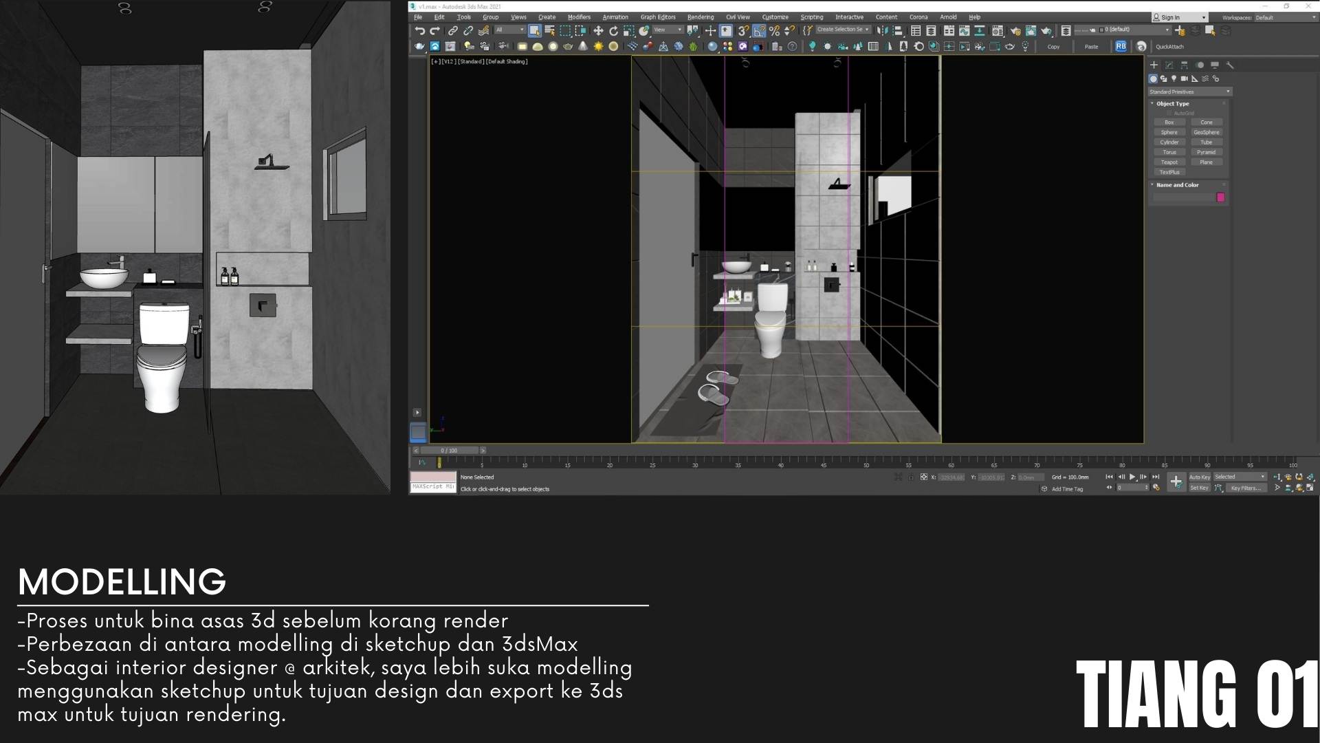
Task: Open the Create Selection Set dropdown
Action: 843,30
